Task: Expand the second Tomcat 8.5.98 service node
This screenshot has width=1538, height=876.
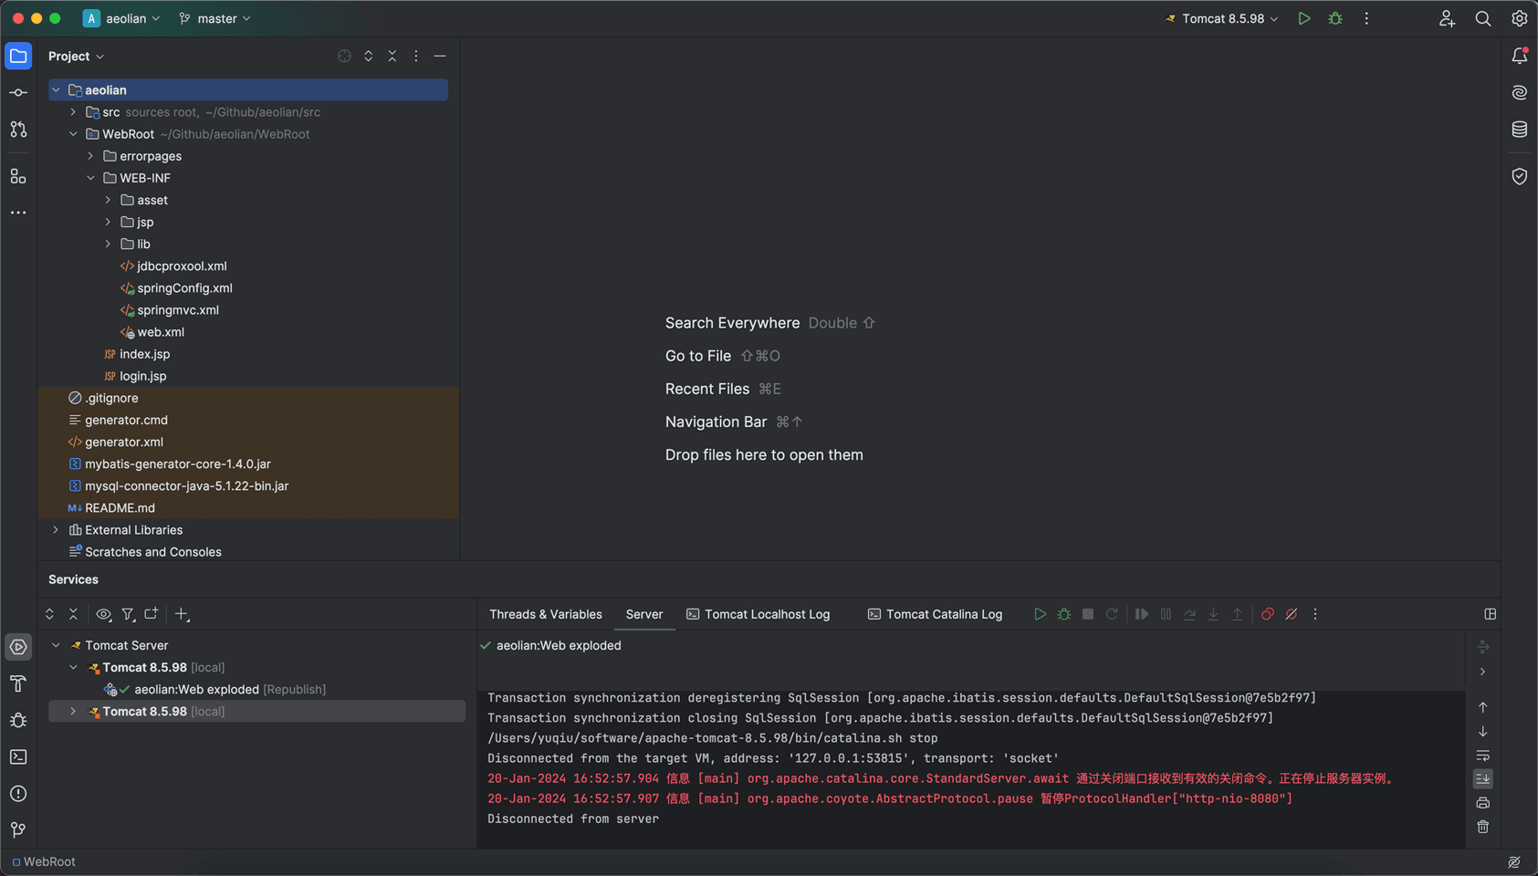Action: coord(73,712)
